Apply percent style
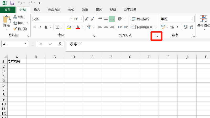210x118 pixels. click(x=172, y=27)
